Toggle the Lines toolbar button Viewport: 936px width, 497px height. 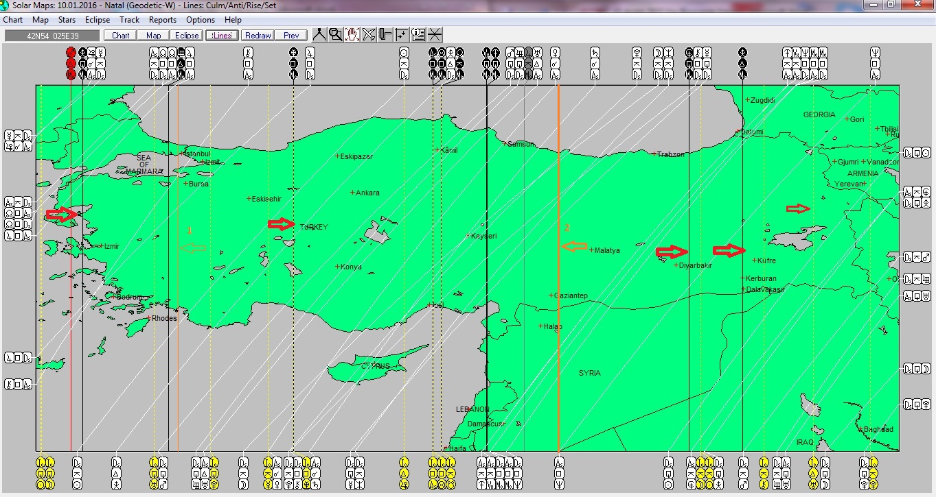point(221,36)
